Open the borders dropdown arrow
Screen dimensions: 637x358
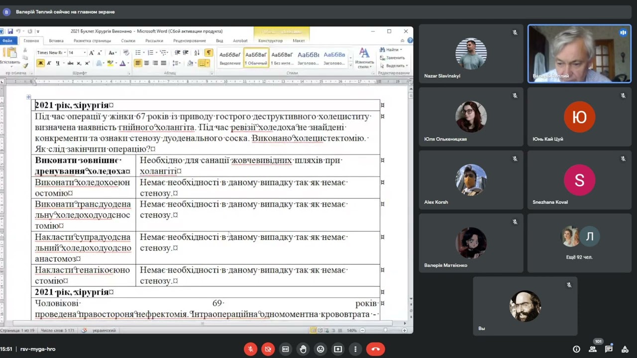tap(208, 63)
